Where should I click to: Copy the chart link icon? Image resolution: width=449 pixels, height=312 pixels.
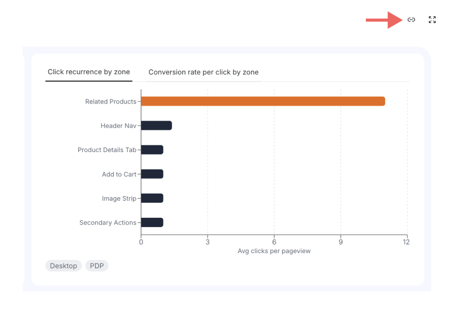pyautogui.click(x=411, y=20)
